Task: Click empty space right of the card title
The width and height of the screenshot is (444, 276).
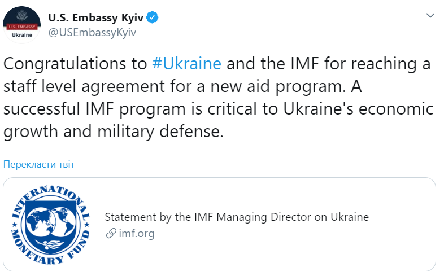Action: [401, 217]
